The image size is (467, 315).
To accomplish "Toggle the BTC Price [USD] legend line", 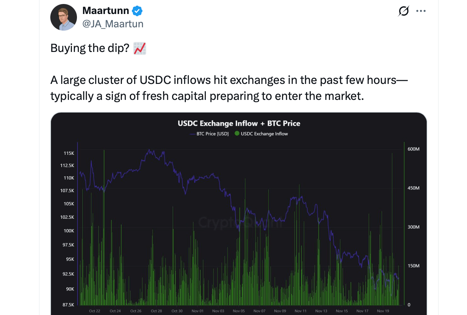I will click(209, 134).
